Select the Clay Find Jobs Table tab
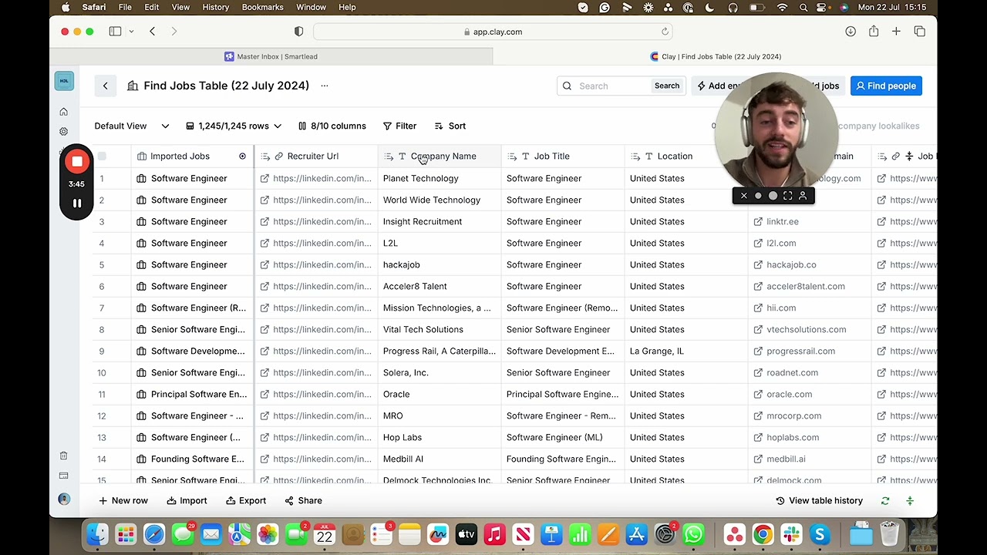This screenshot has width=987, height=555. (716, 56)
